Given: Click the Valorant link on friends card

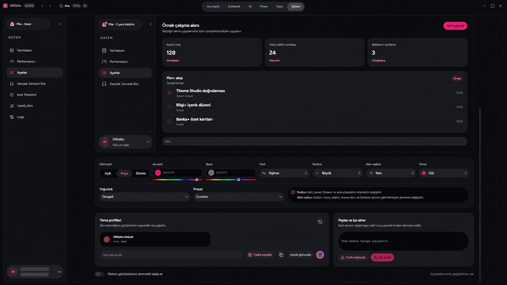Looking at the screenshot, I should click(274, 61).
